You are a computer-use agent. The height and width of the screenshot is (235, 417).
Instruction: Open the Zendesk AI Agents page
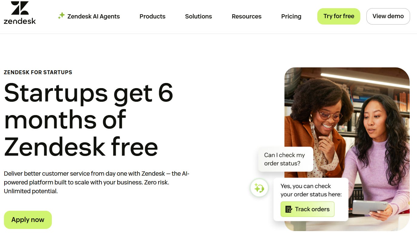pyautogui.click(x=89, y=16)
